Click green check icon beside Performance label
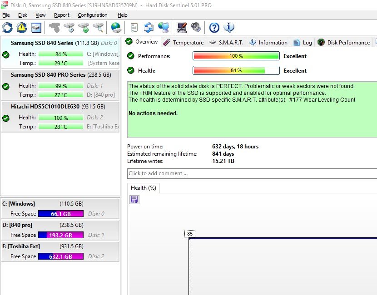377x295 pixels. 131,56
